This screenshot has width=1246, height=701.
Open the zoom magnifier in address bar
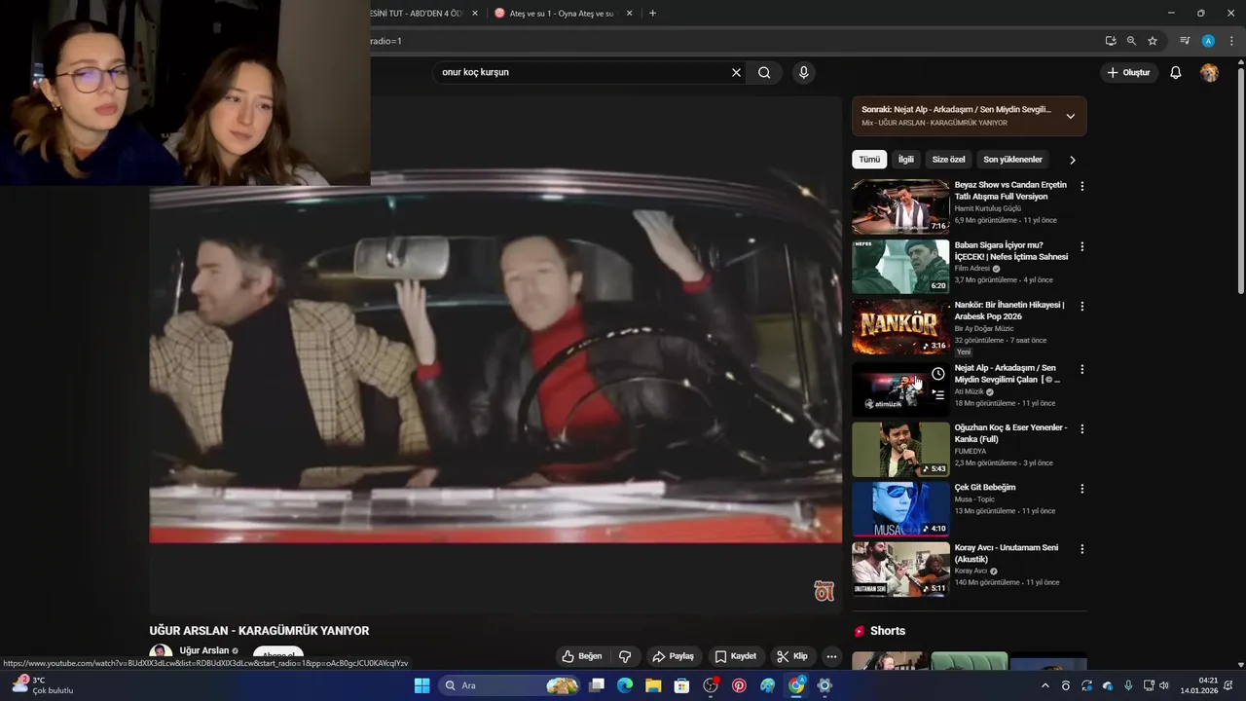click(x=1131, y=41)
